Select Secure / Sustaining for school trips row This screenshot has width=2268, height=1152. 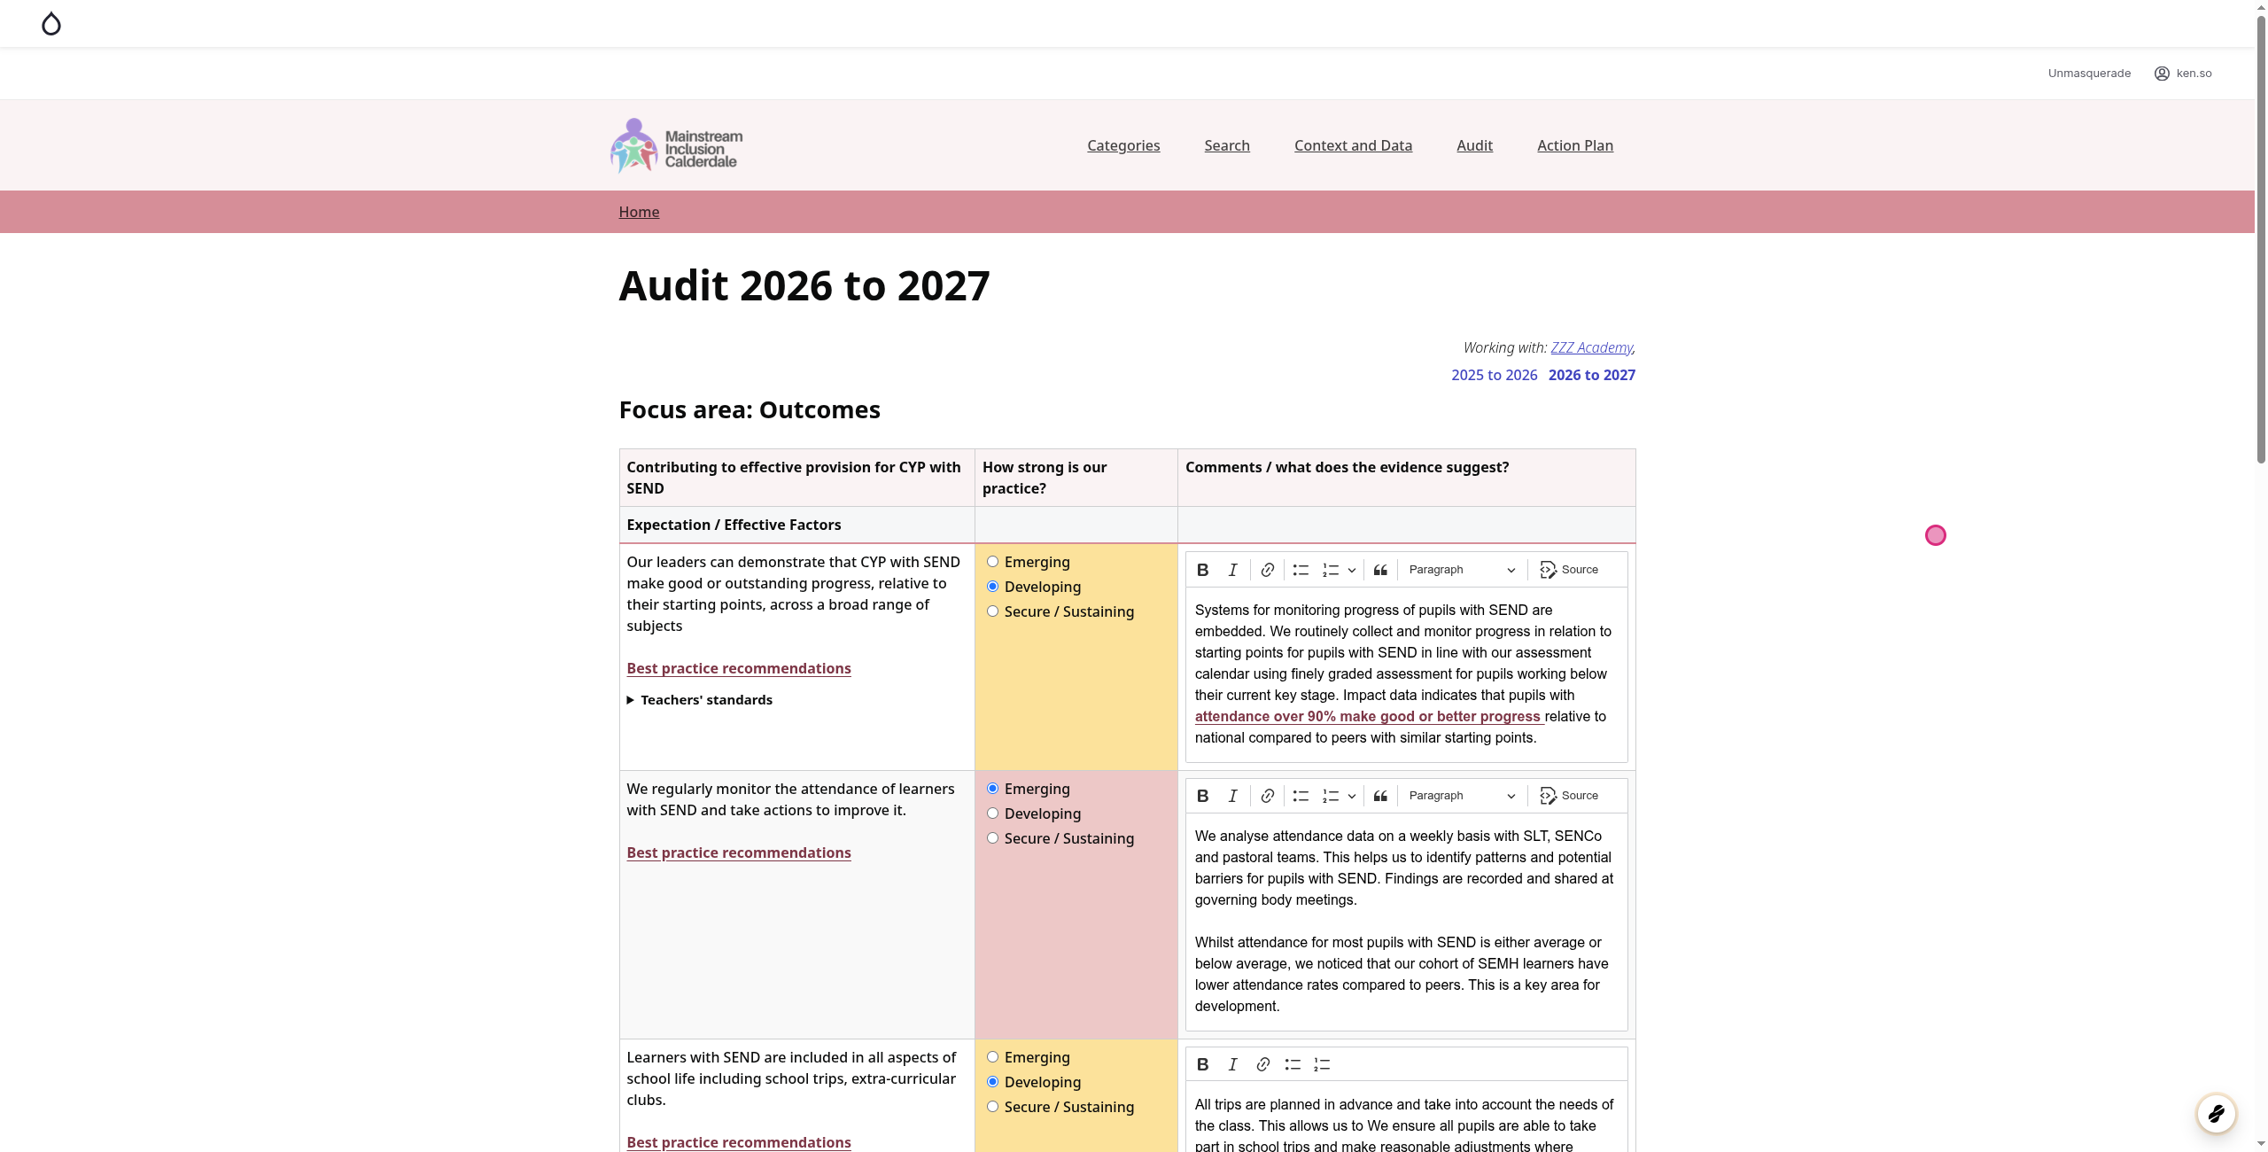pos(992,1107)
